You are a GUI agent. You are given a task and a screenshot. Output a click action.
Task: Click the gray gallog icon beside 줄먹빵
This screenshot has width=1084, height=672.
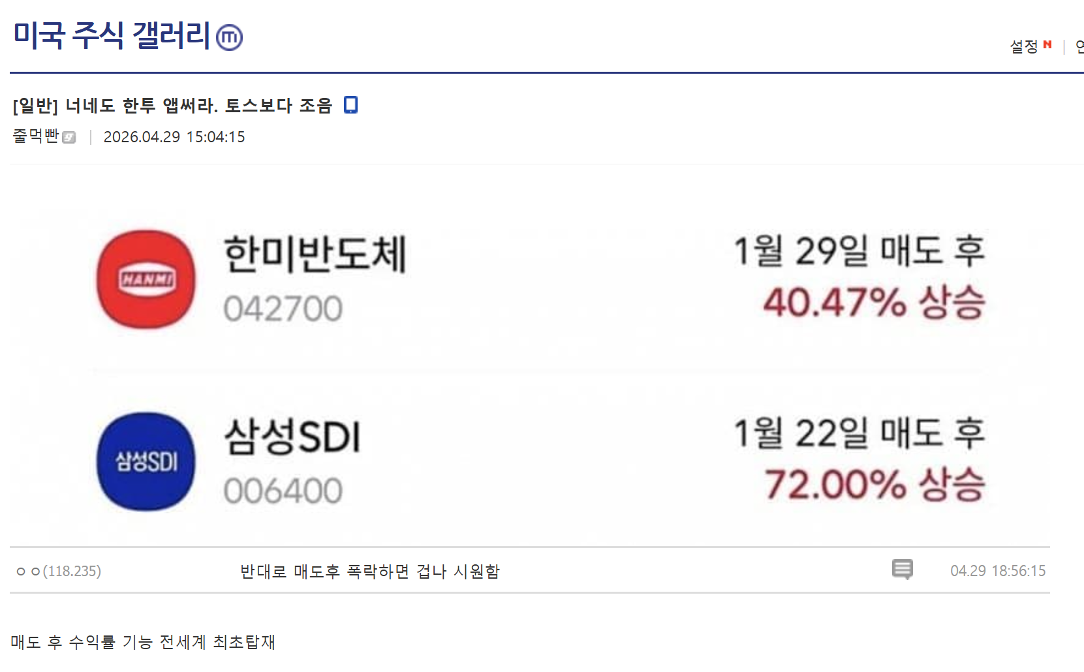tap(69, 137)
